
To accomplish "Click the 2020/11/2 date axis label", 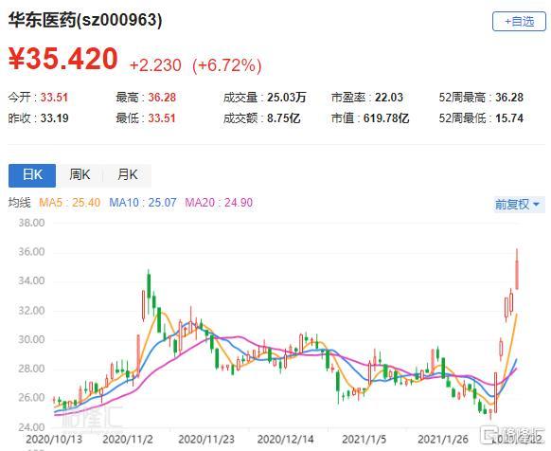I will [x=128, y=440].
